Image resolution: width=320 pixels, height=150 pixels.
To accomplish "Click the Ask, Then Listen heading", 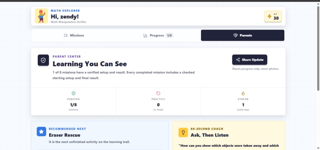I will pos(210,135).
